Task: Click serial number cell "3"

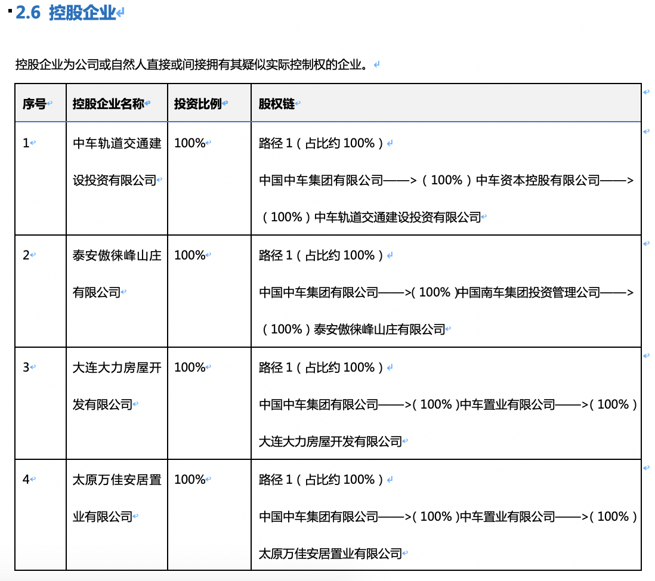Action: point(26,367)
